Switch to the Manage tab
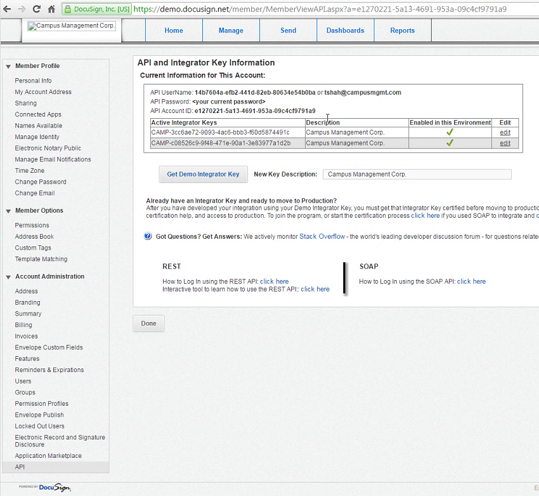 click(x=231, y=30)
